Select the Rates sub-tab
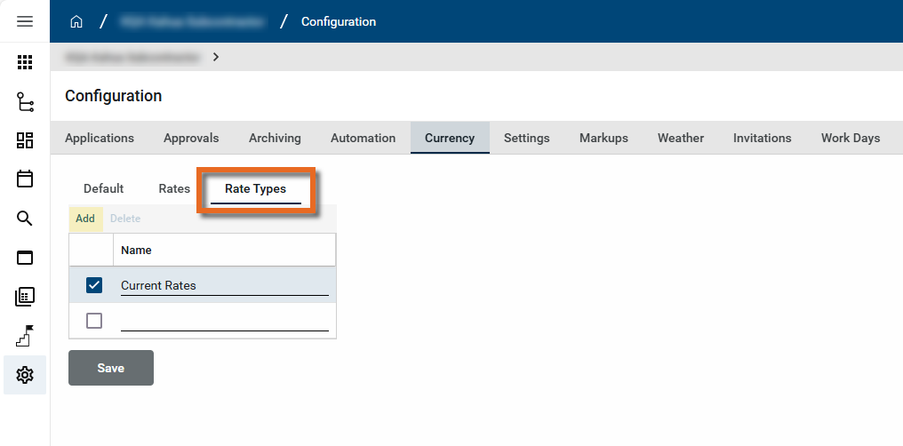 [x=174, y=188]
